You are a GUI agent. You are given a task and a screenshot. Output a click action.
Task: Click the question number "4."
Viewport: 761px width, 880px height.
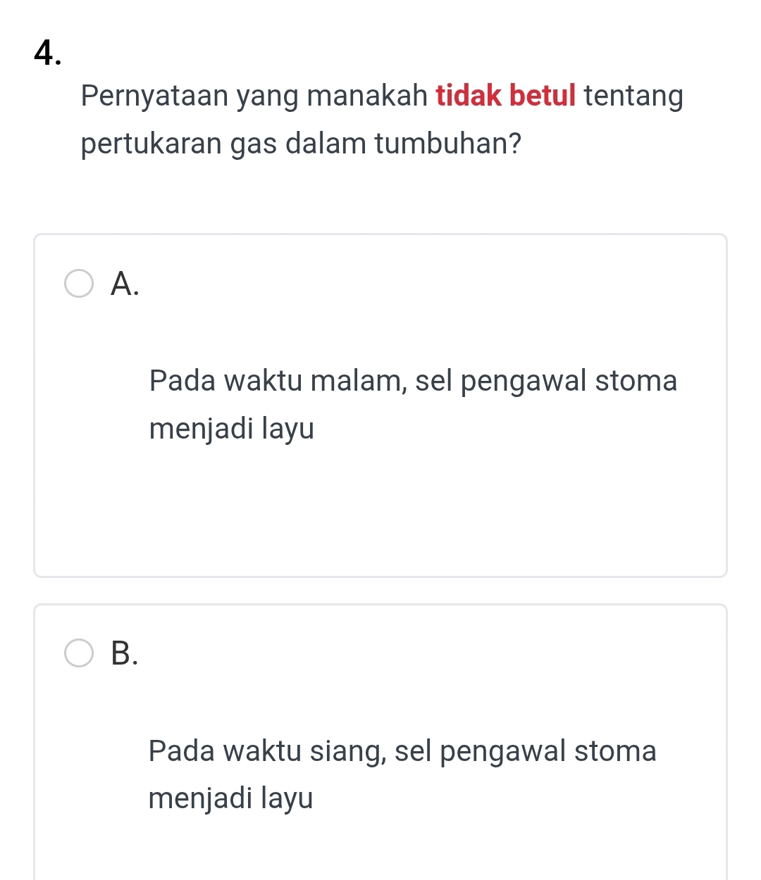tap(47, 55)
